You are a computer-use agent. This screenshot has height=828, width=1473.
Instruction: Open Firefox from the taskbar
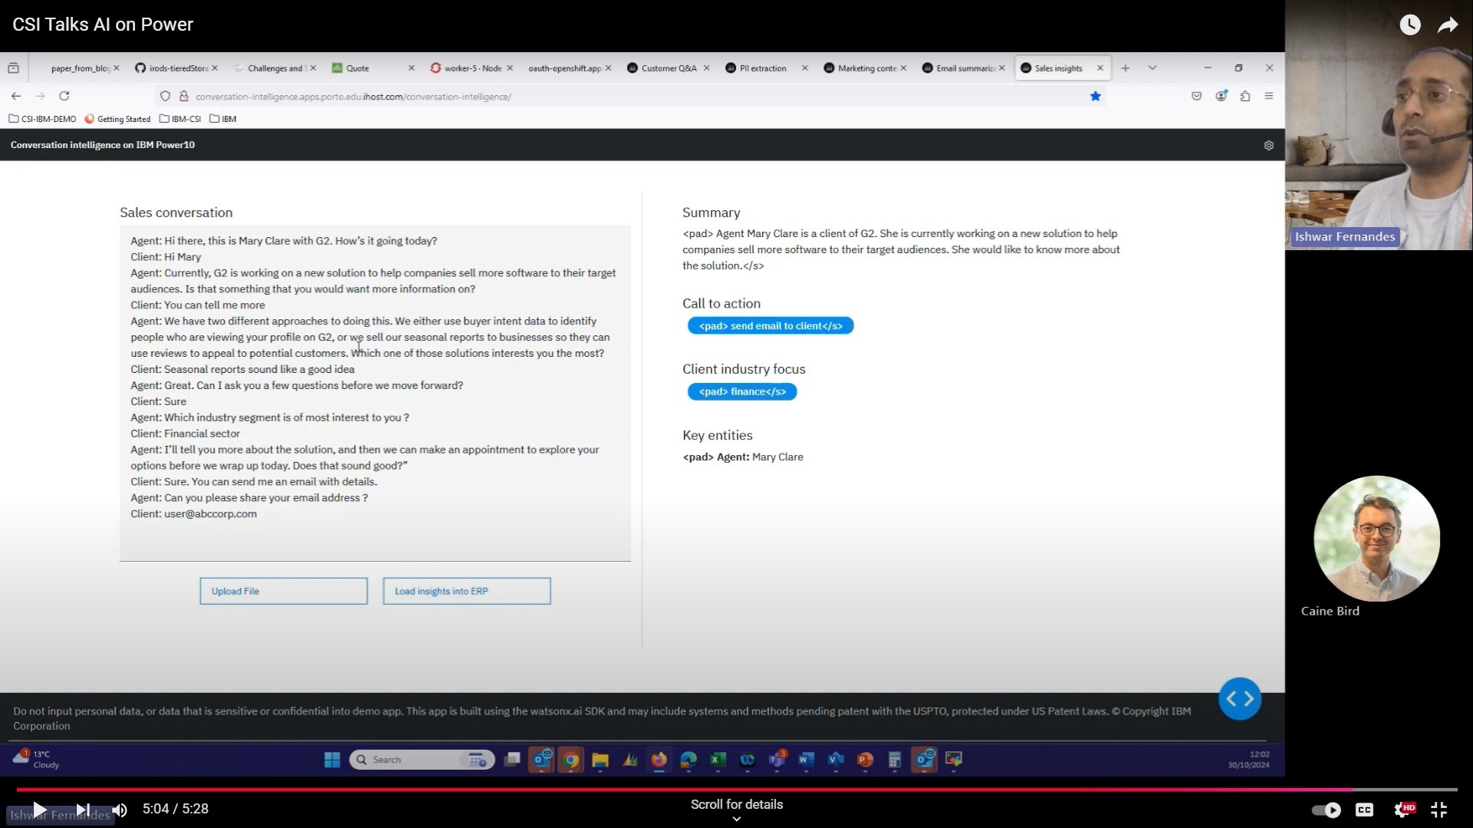[x=659, y=760]
